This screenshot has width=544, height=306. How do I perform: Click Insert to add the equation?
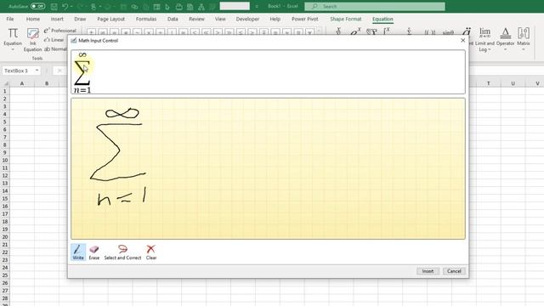428,271
